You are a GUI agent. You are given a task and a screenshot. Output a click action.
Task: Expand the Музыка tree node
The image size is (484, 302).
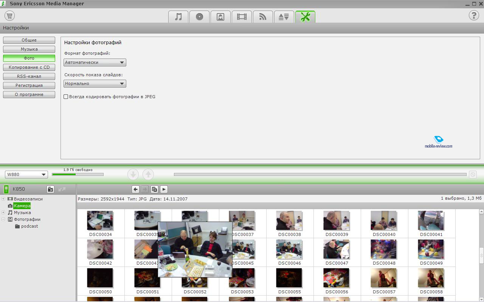point(3,213)
